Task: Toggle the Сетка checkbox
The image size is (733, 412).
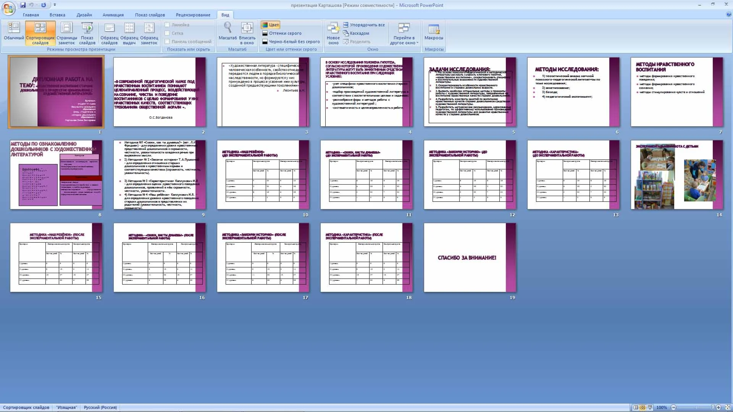Action: [167, 33]
